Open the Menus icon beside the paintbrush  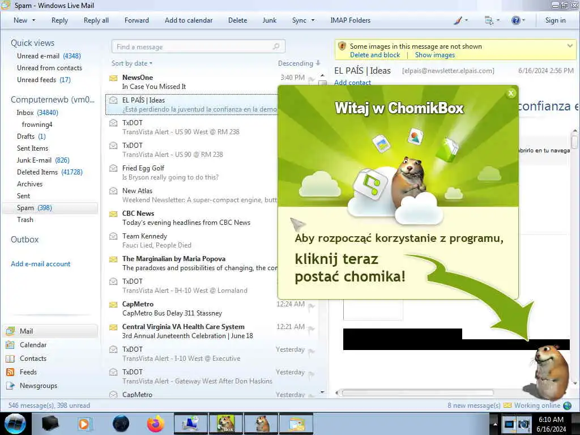(489, 20)
